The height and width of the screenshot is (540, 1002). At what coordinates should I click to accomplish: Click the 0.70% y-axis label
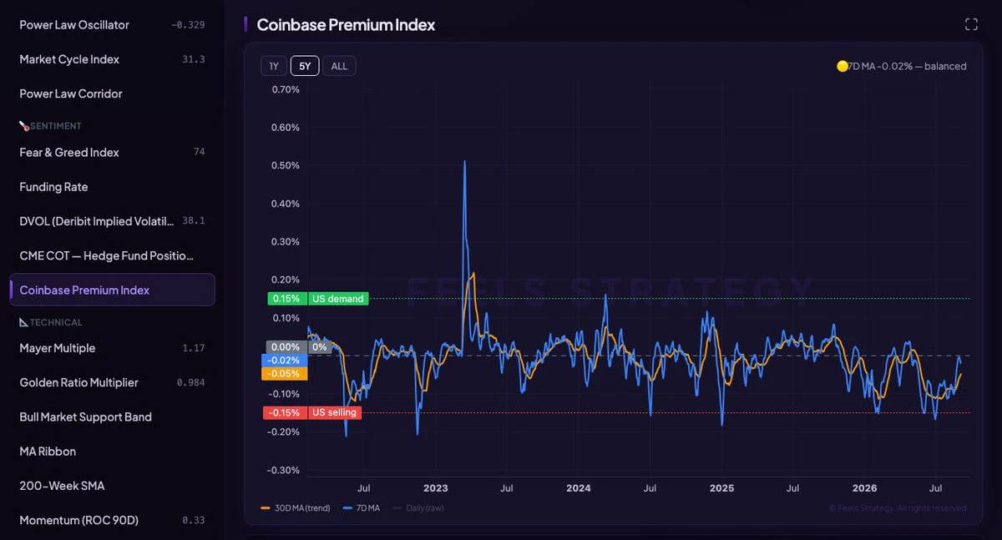286,89
